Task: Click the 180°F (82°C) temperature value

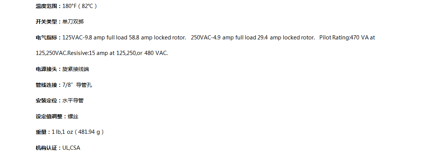Action: pyautogui.click(x=80, y=6)
